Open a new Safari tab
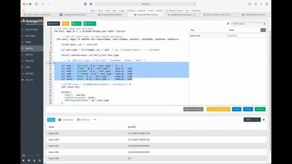This screenshot has width=292, height=164. tap(261, 4)
